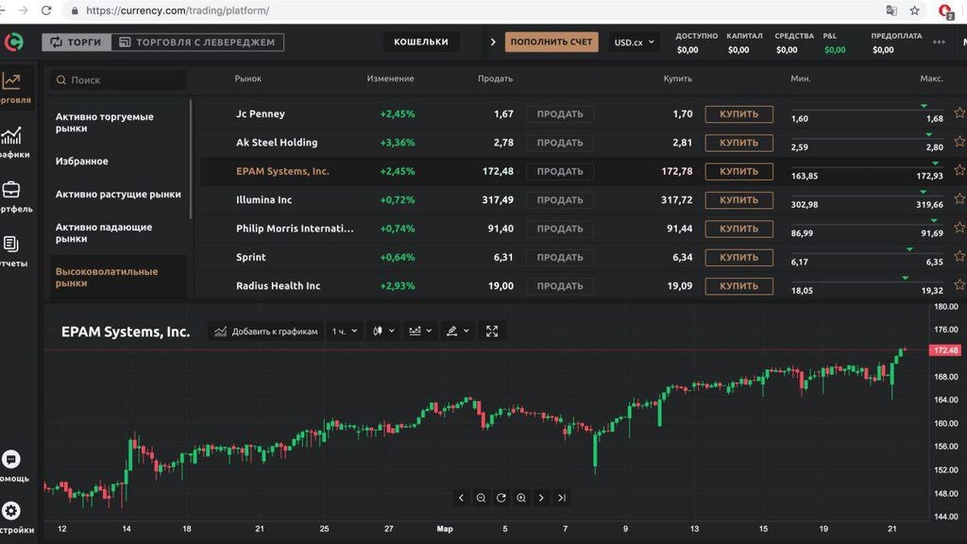Star EPAM Systems as favorite
This screenshot has width=967, height=544.
(x=959, y=170)
